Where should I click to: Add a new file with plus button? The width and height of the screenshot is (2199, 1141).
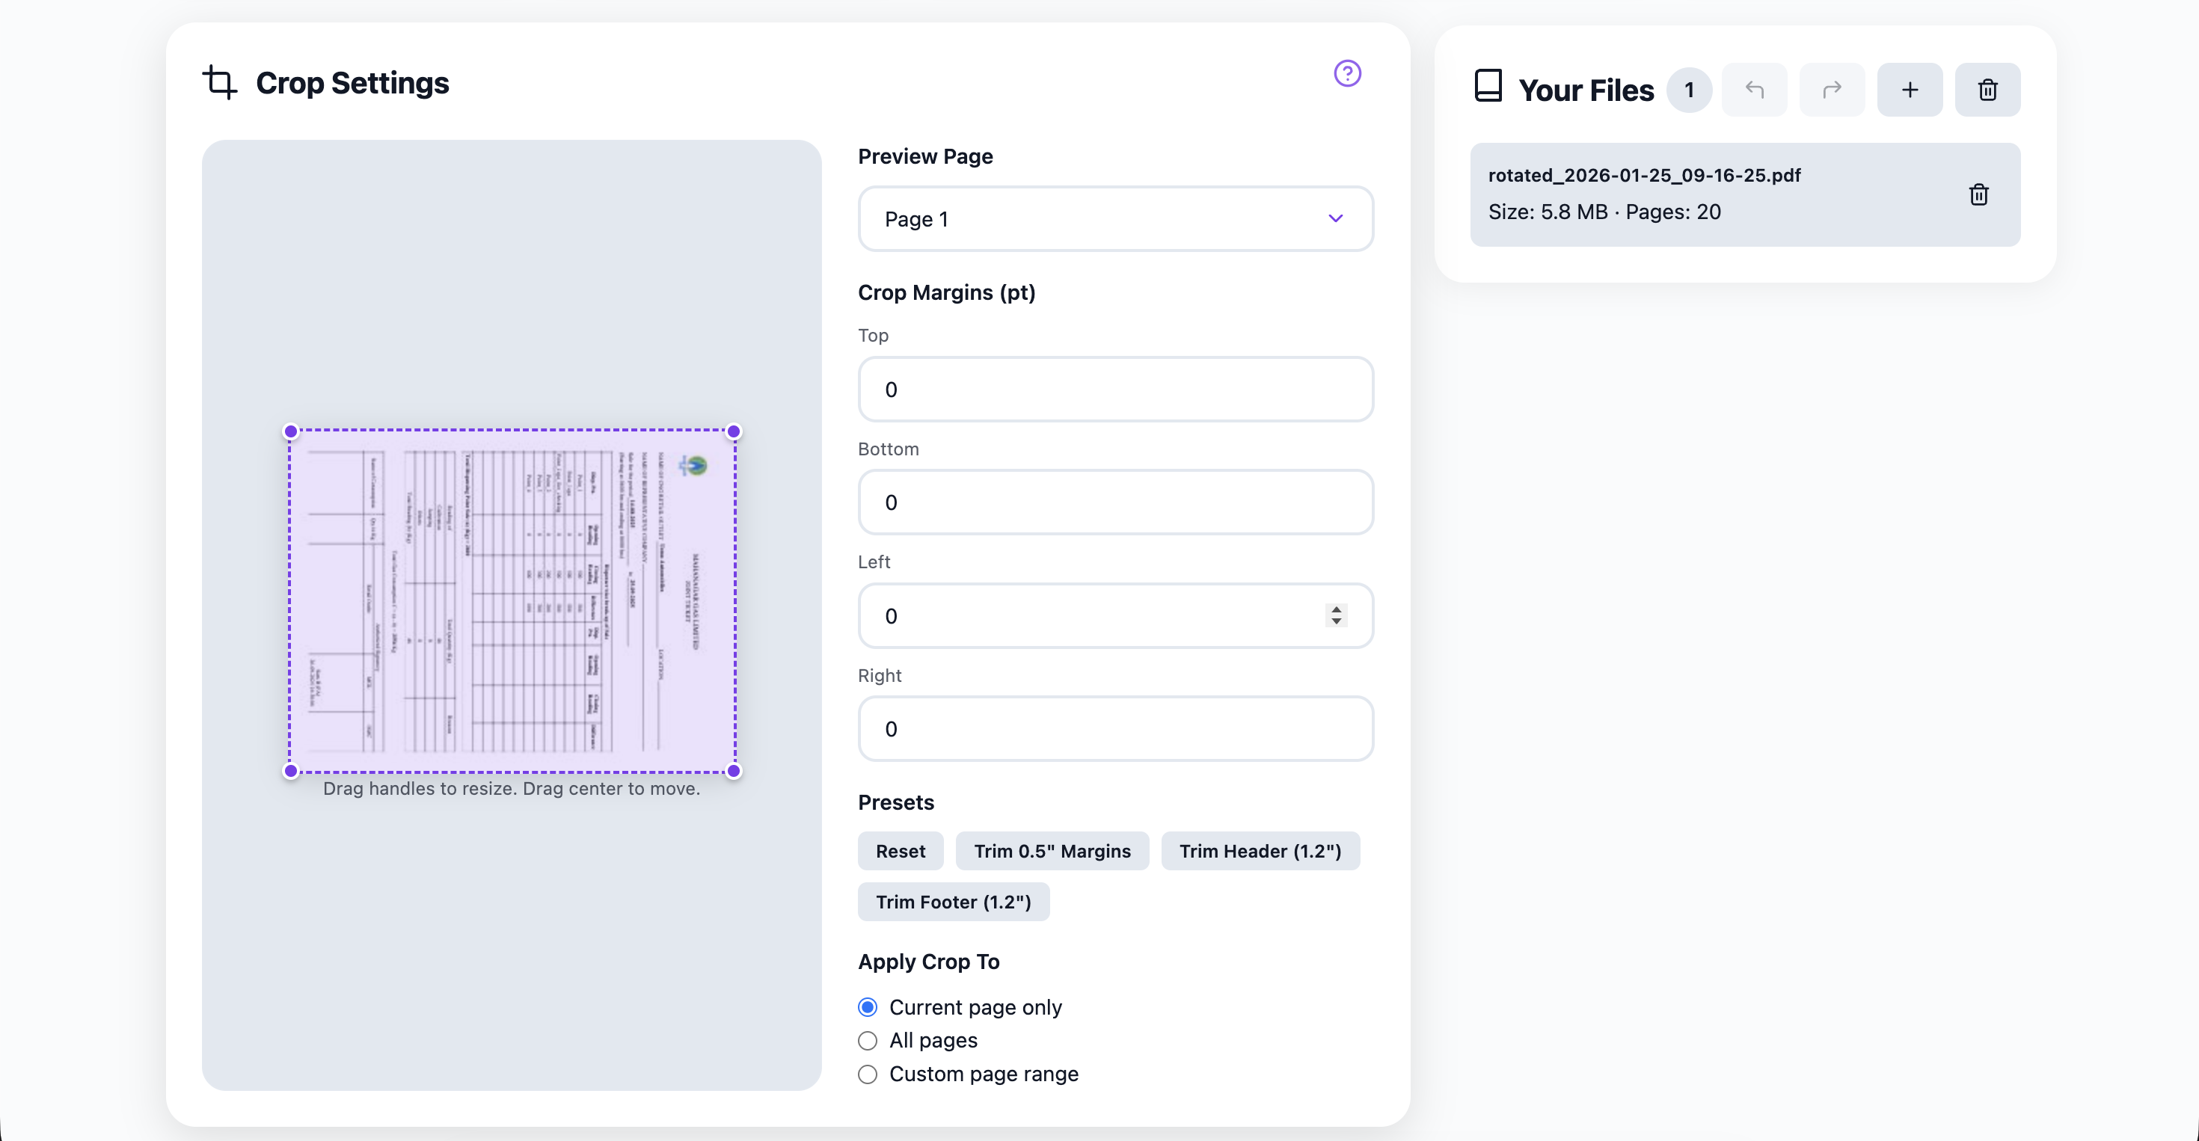point(1910,90)
